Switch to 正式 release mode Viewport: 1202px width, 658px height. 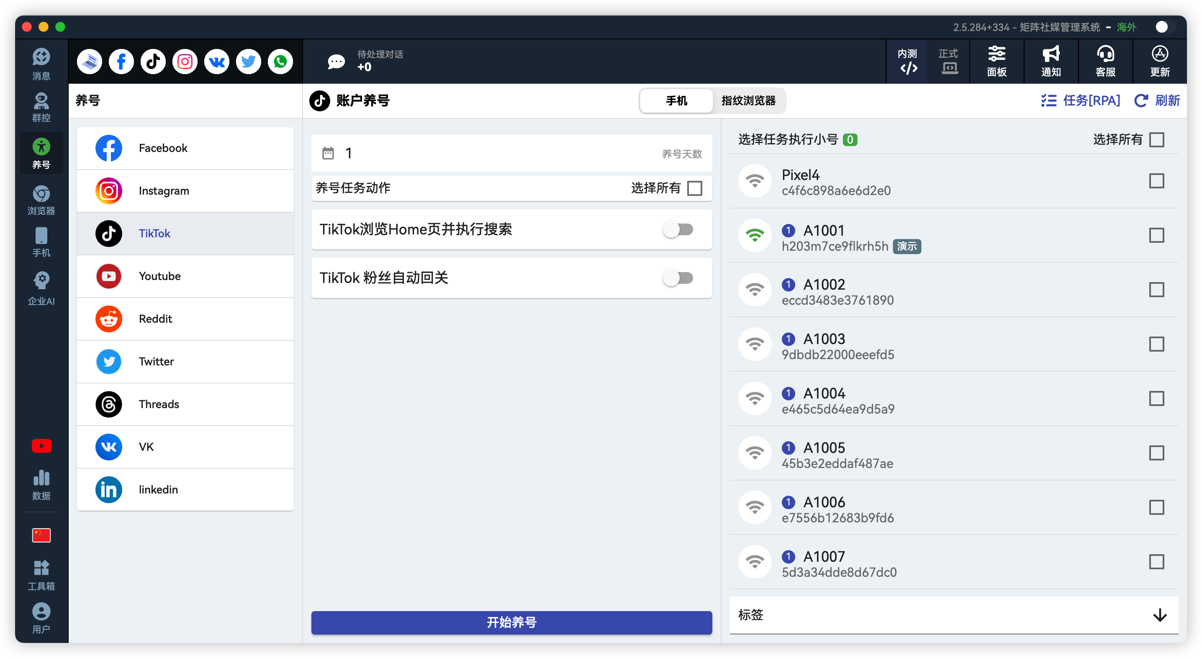tap(948, 61)
